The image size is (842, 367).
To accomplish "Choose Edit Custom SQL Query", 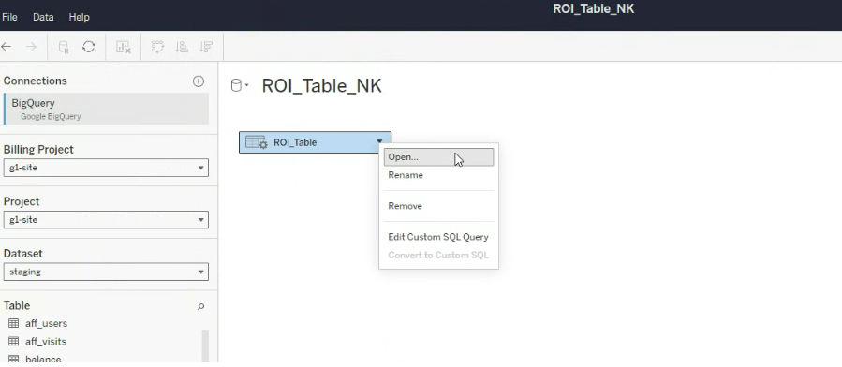I will pos(438,237).
